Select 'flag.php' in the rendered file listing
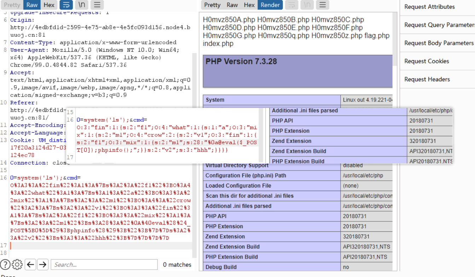The image size is (475, 277). click(x=377, y=36)
